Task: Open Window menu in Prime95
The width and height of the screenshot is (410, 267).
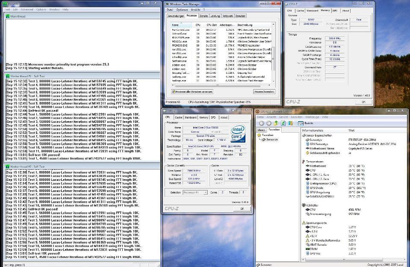Action: point(54,9)
